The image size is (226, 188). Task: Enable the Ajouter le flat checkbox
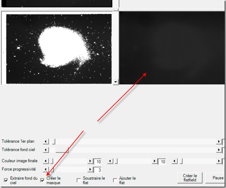(x=115, y=180)
